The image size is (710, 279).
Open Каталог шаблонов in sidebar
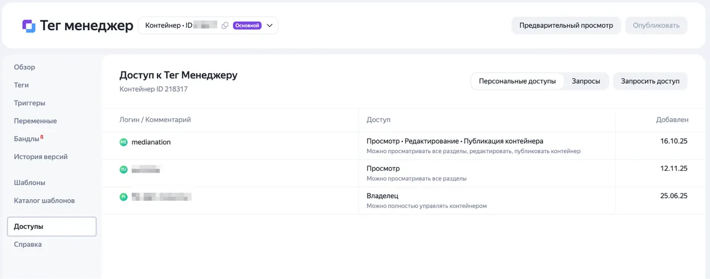click(44, 200)
